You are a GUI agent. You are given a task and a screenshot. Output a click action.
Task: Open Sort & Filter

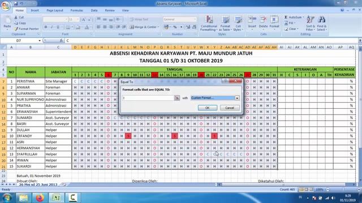click(x=311, y=24)
